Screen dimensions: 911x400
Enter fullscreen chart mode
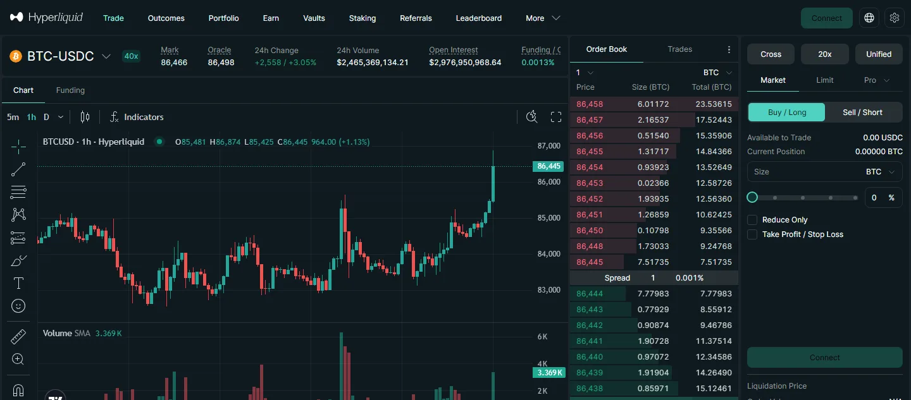556,117
